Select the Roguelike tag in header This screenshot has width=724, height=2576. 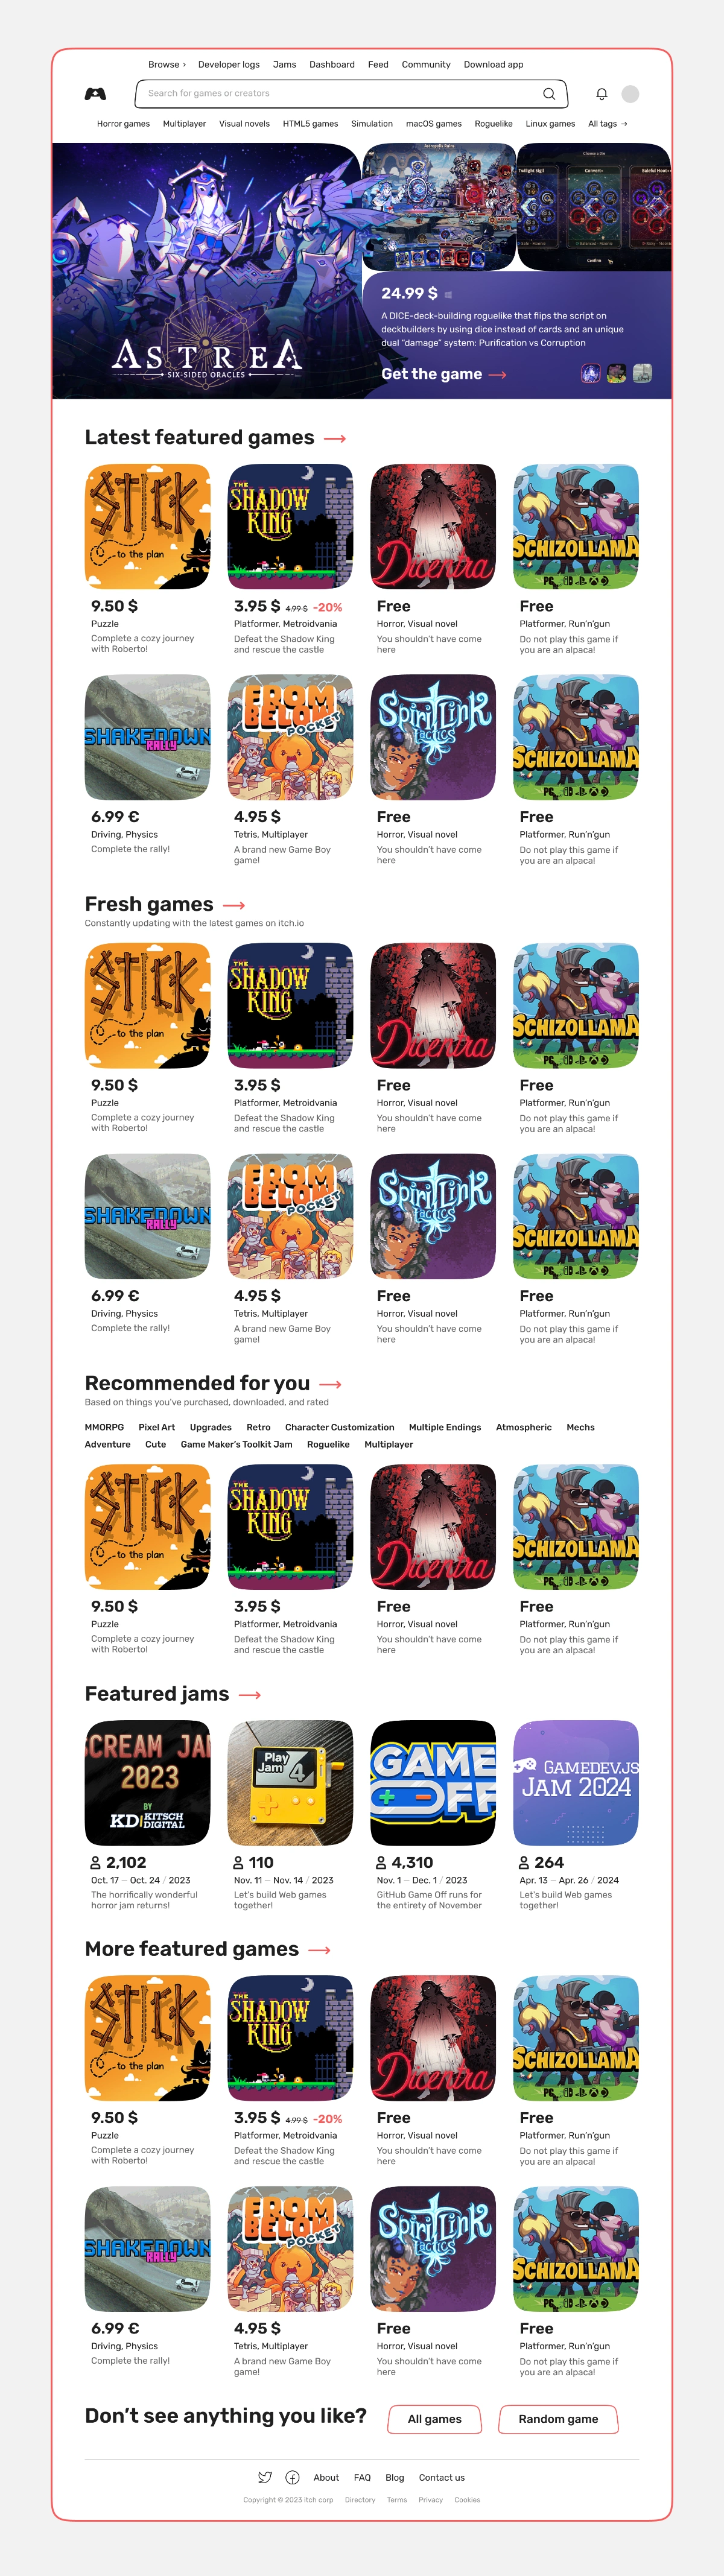[493, 124]
